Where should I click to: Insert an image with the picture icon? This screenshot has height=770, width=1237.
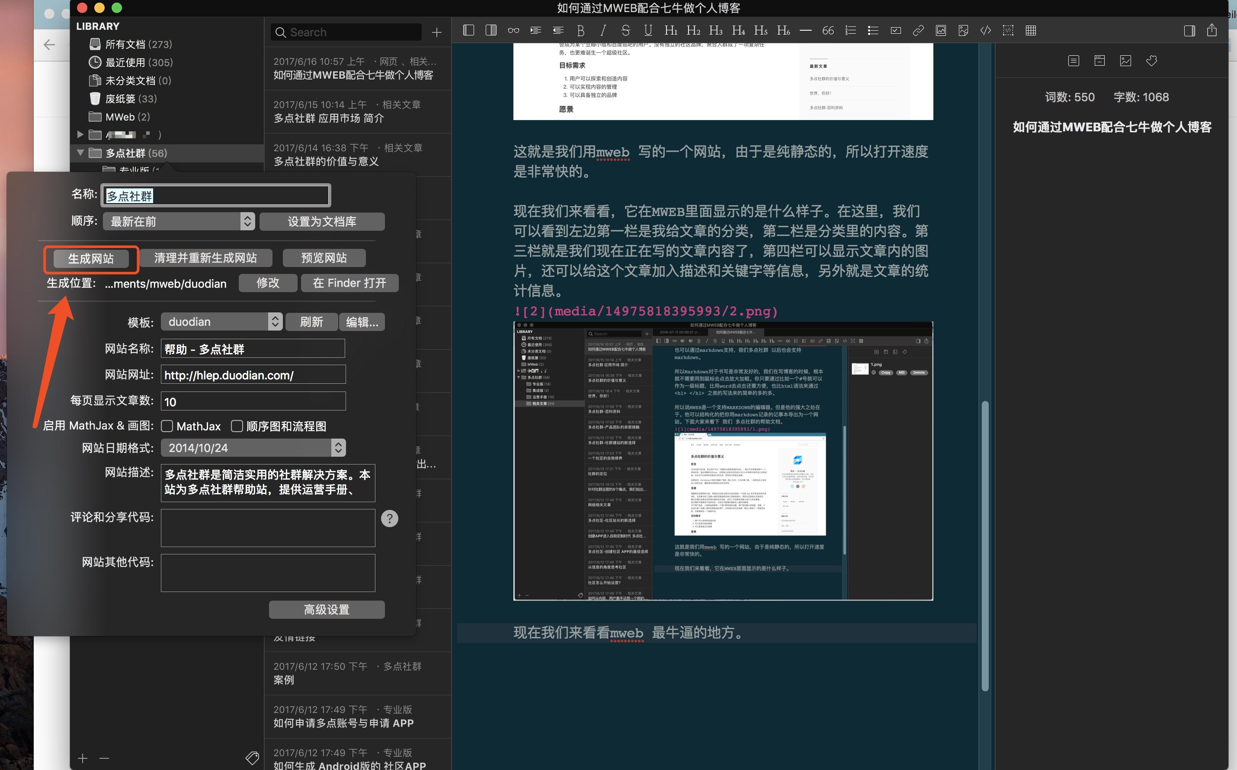tap(940, 31)
